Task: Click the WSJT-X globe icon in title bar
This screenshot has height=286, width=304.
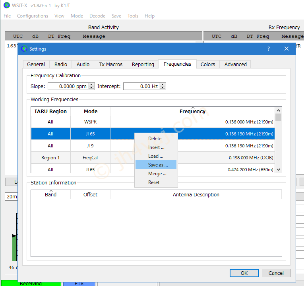Action: click(7, 5)
